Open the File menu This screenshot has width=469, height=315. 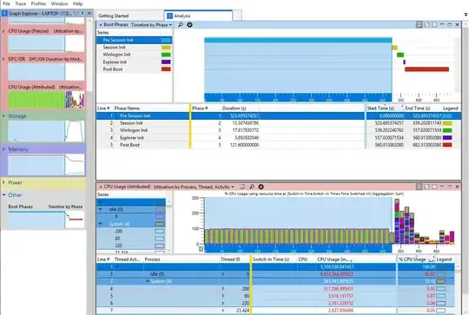(x=6, y=3)
